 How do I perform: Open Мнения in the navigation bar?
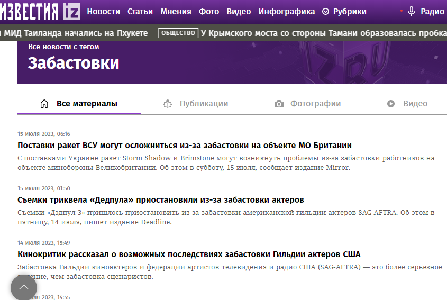(x=176, y=12)
